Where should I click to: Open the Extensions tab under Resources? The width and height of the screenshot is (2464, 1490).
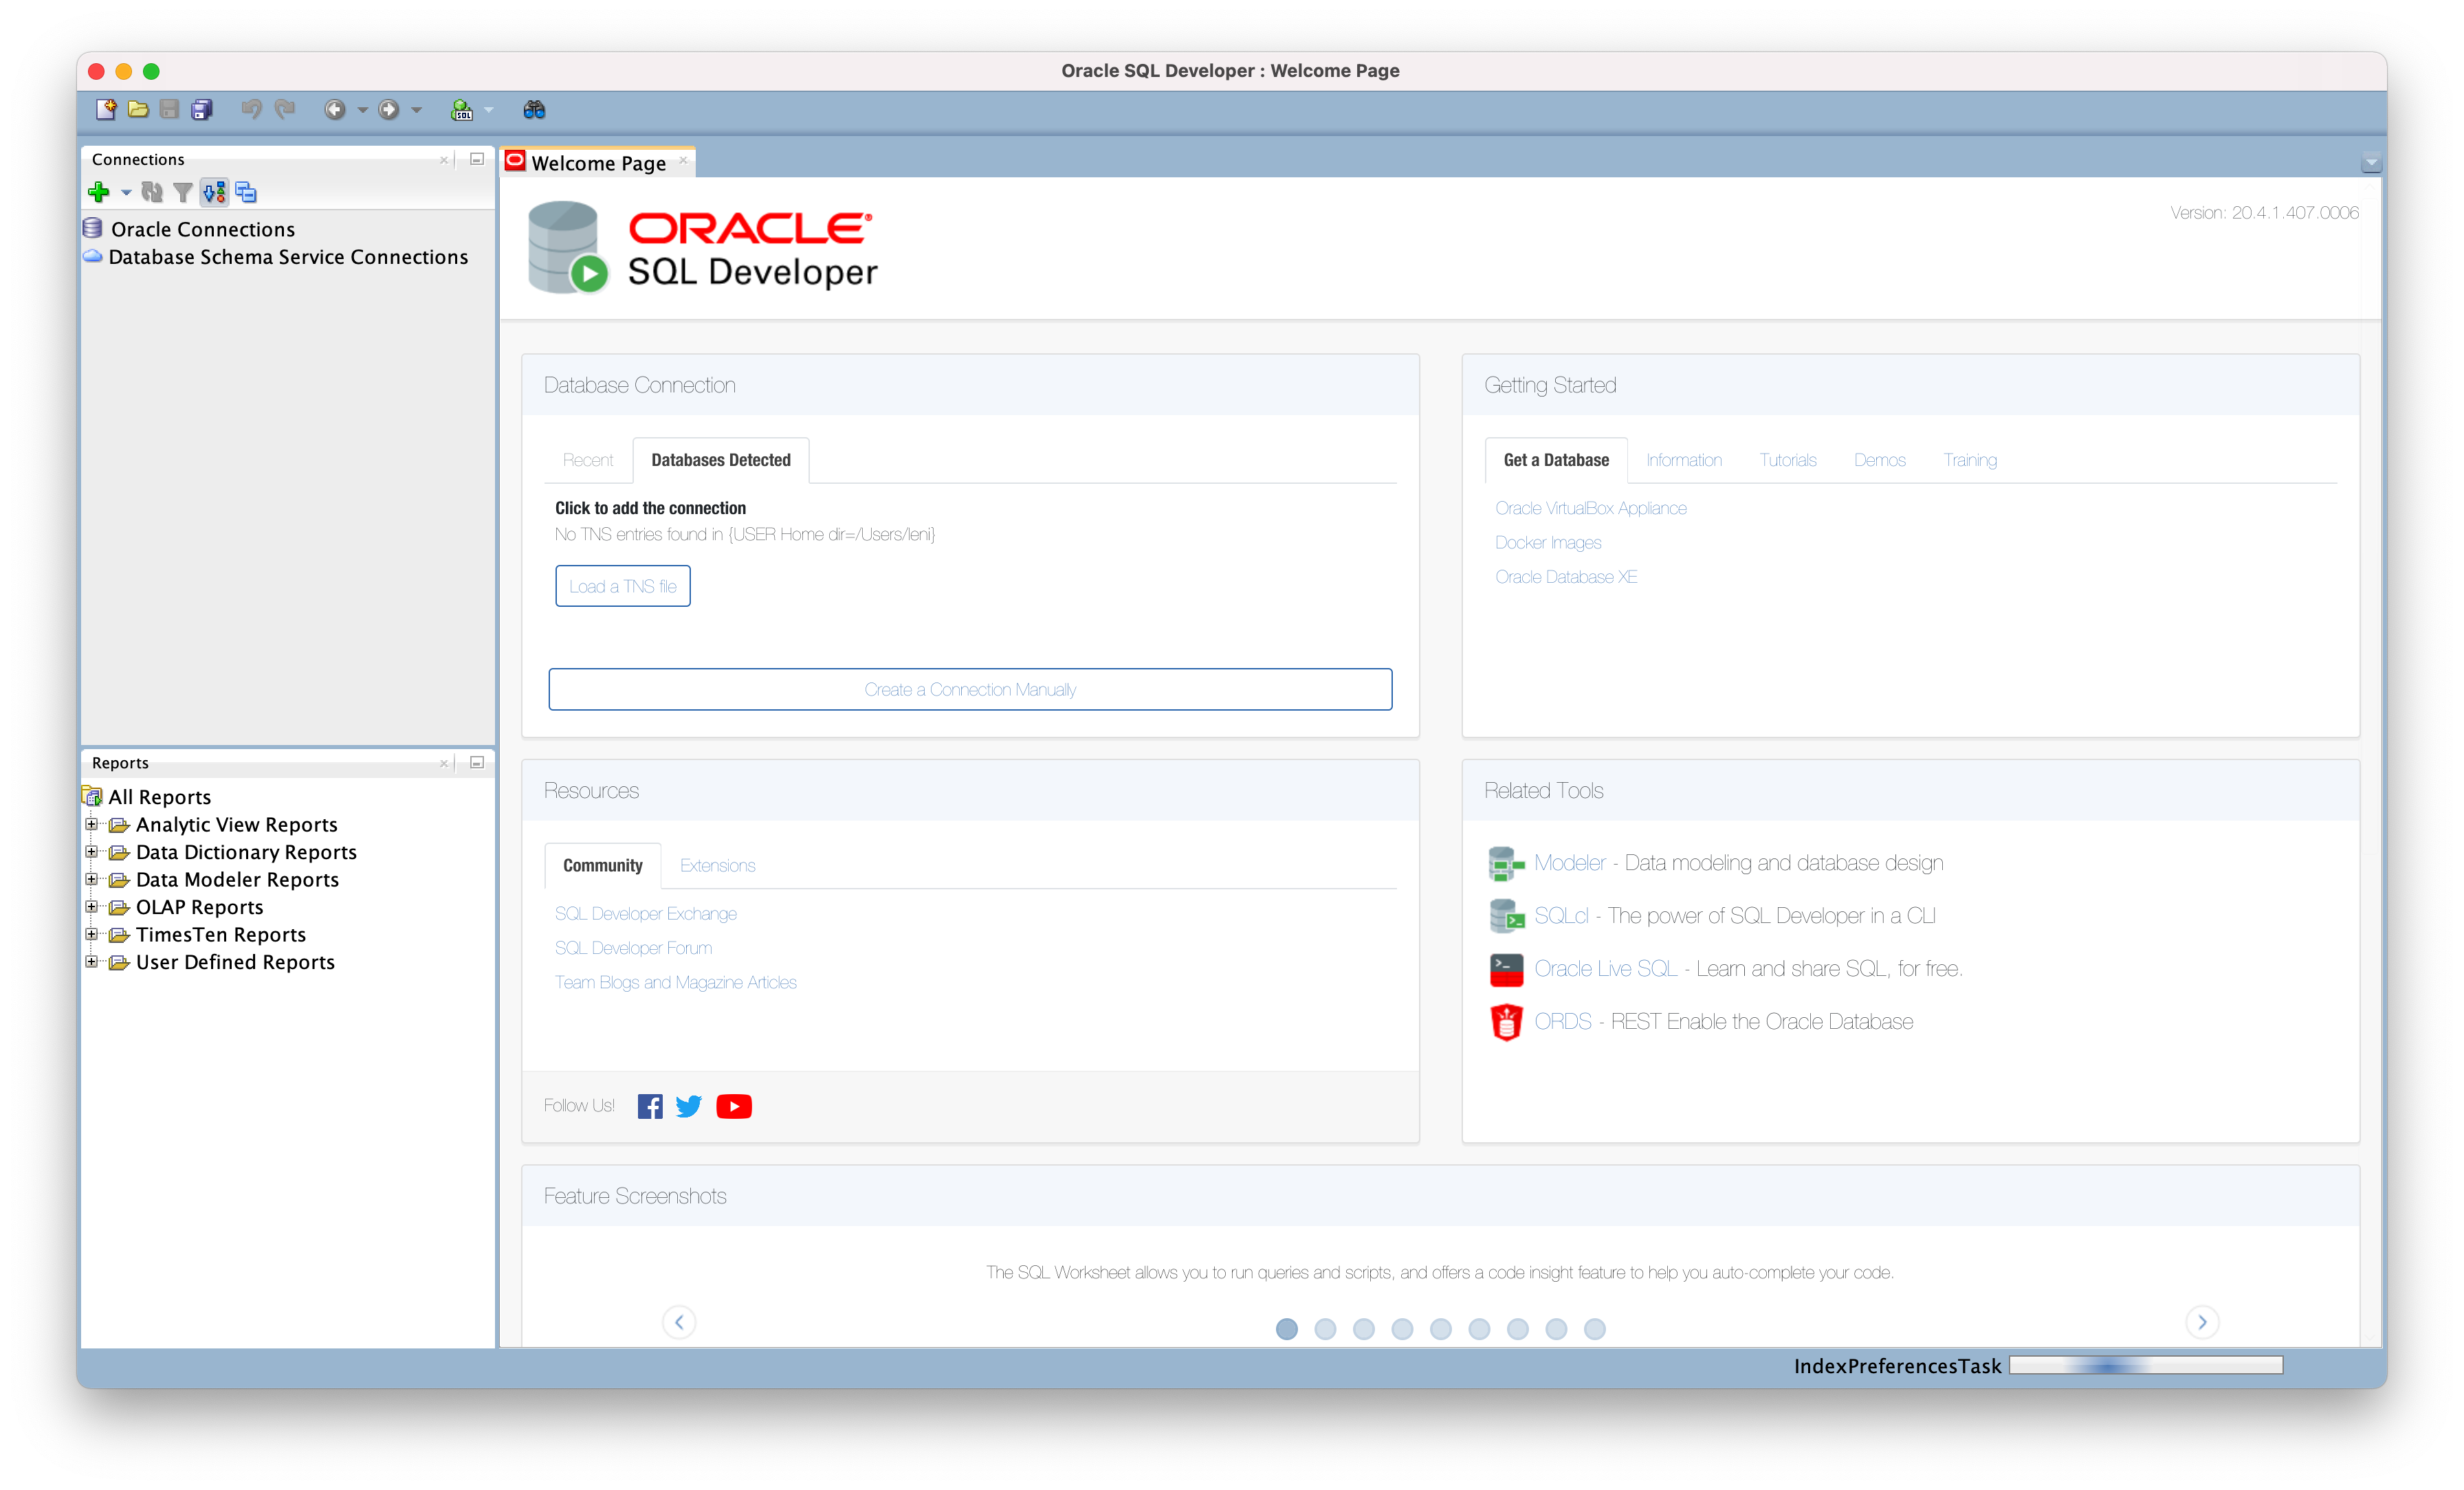(717, 865)
